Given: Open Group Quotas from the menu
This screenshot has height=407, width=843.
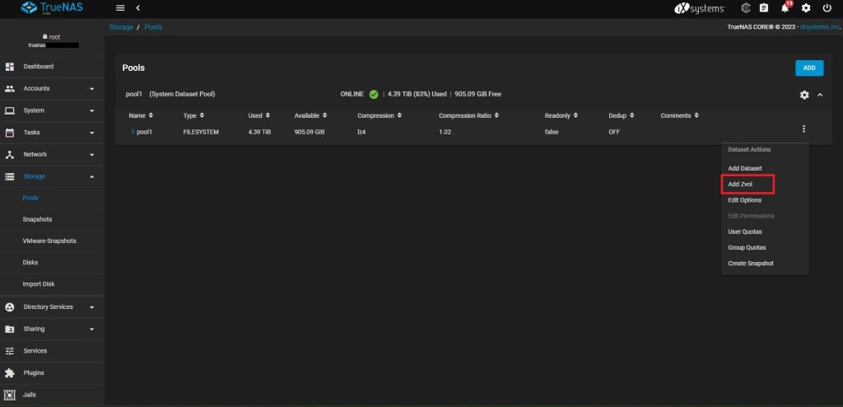Looking at the screenshot, I should coord(747,248).
